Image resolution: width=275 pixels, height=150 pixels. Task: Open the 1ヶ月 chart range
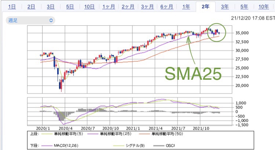pos(109,7)
